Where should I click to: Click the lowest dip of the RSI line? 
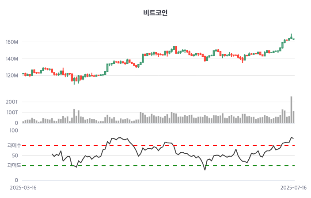(205, 170)
